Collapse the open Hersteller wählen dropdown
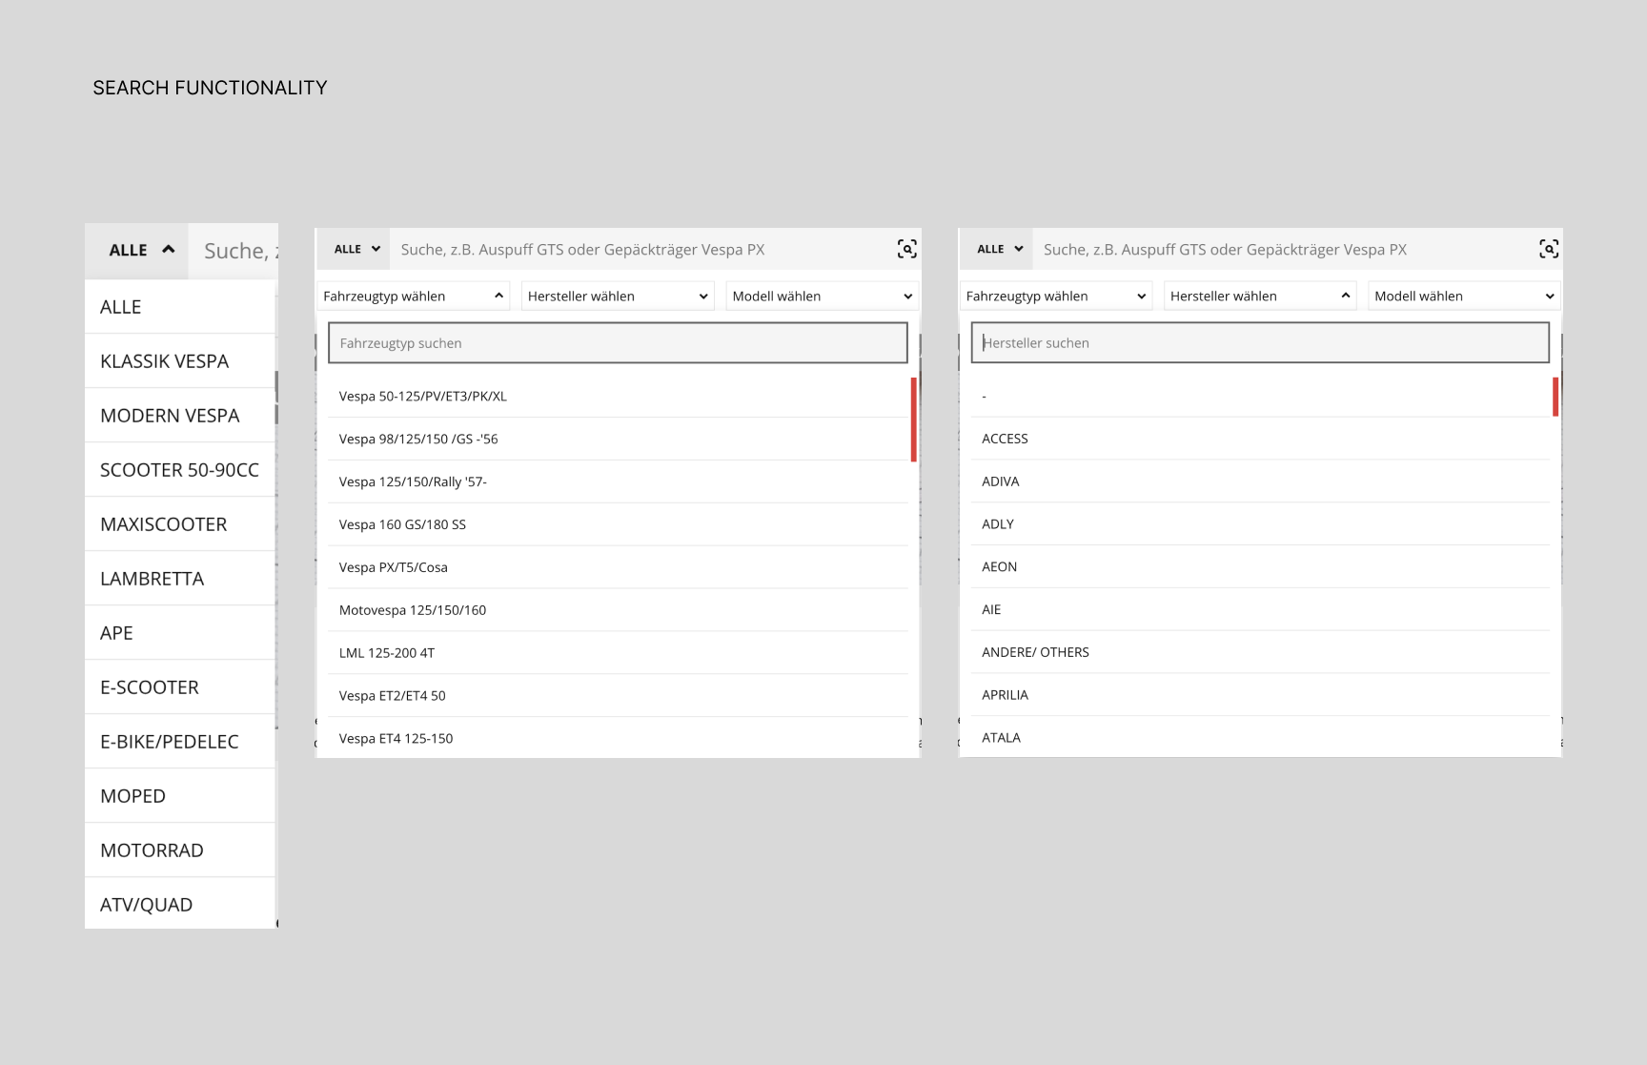This screenshot has width=1647, height=1065. coord(1259,297)
